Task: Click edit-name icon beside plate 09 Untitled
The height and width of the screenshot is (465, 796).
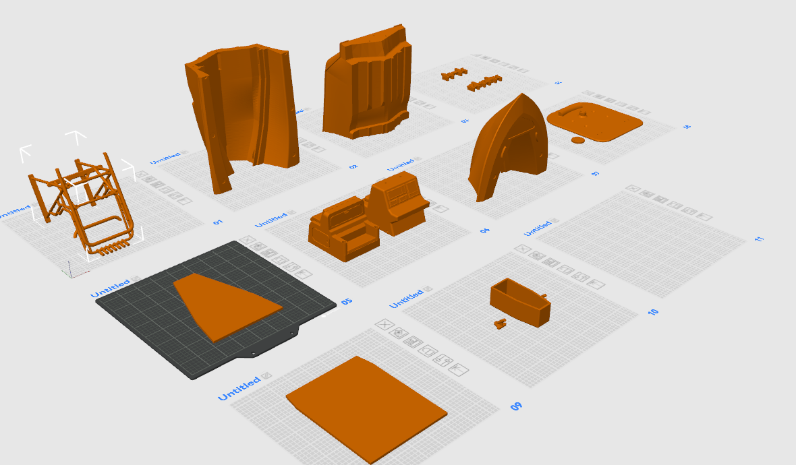Action: tap(267, 375)
